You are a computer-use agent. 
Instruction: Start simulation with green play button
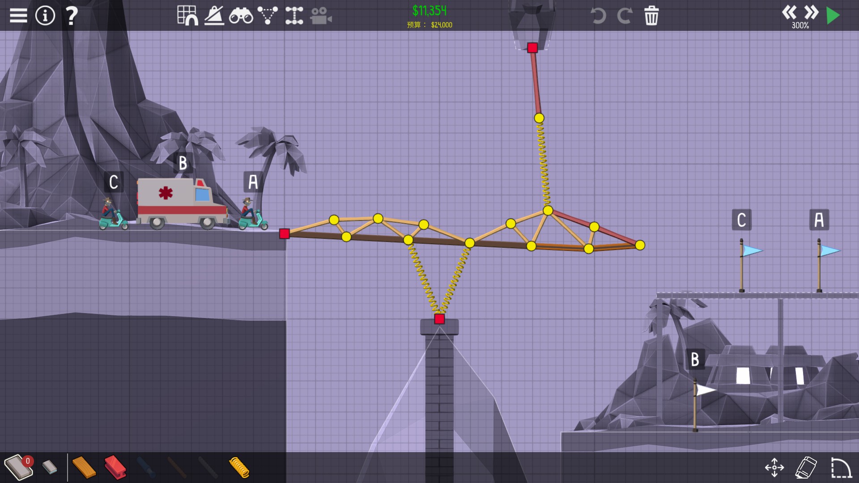pyautogui.click(x=833, y=16)
